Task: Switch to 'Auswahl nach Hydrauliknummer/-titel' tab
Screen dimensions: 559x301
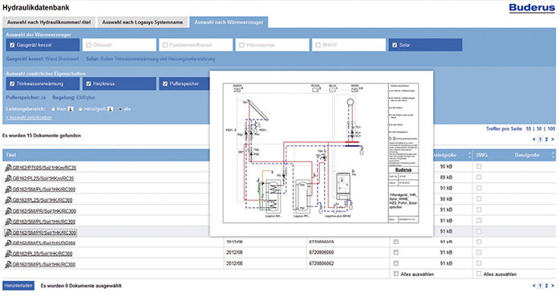Action: tap(49, 22)
